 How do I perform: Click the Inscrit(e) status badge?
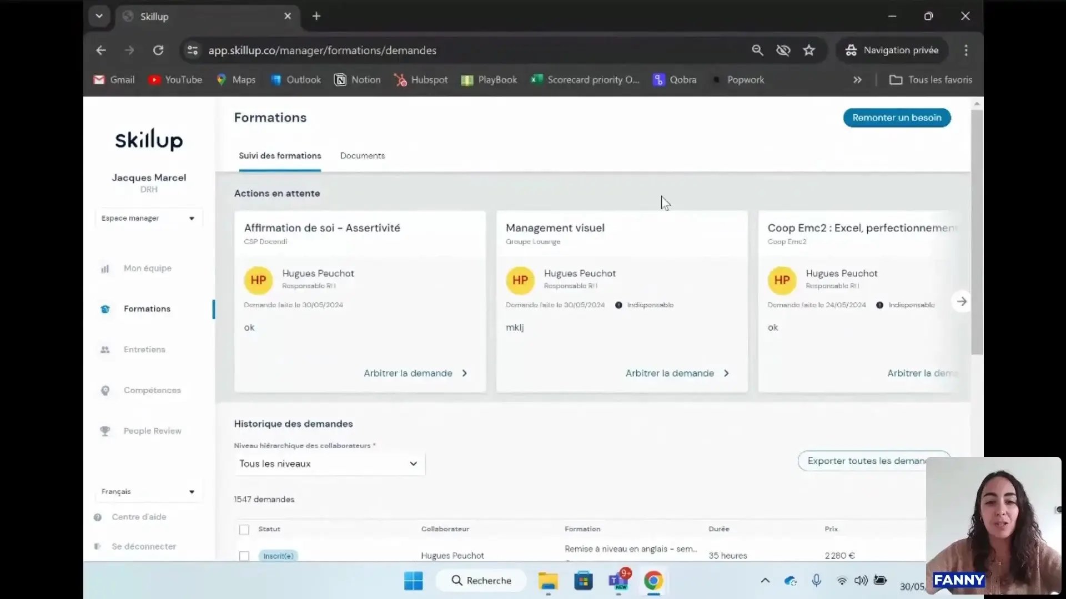(x=278, y=556)
